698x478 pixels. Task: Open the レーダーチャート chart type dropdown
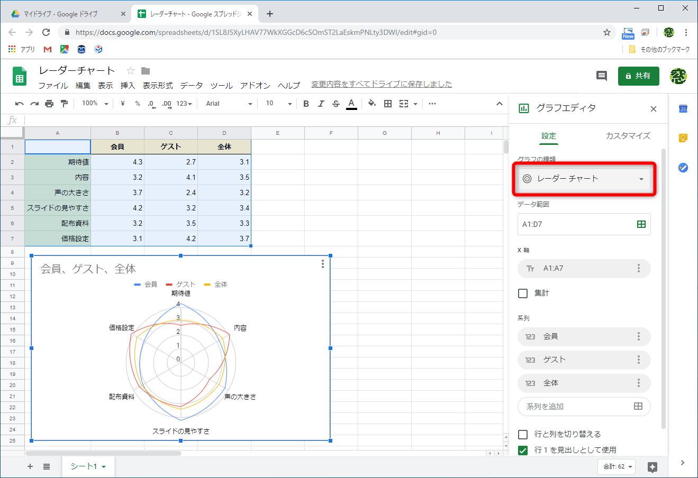(584, 179)
